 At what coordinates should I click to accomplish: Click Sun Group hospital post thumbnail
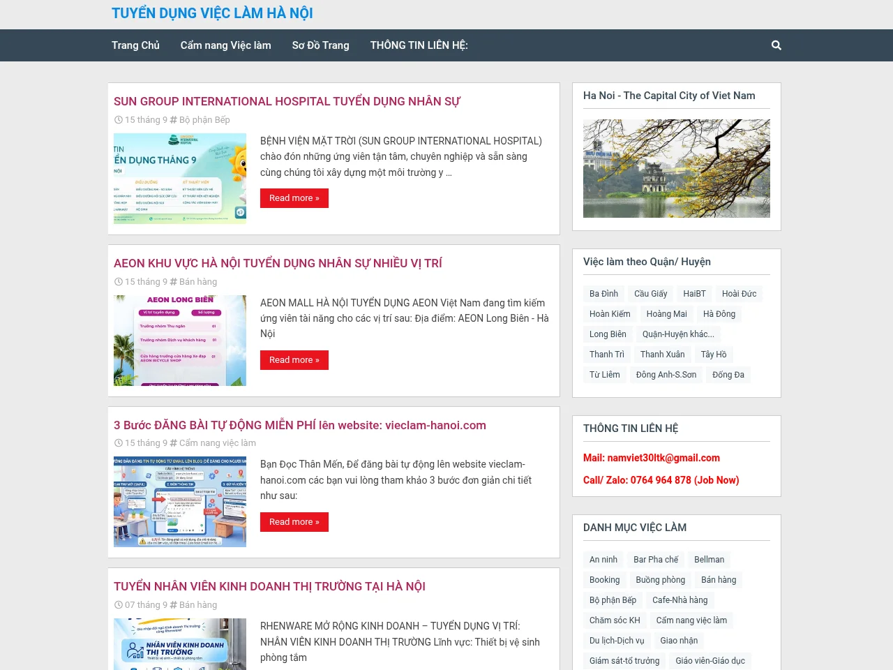[x=180, y=179]
